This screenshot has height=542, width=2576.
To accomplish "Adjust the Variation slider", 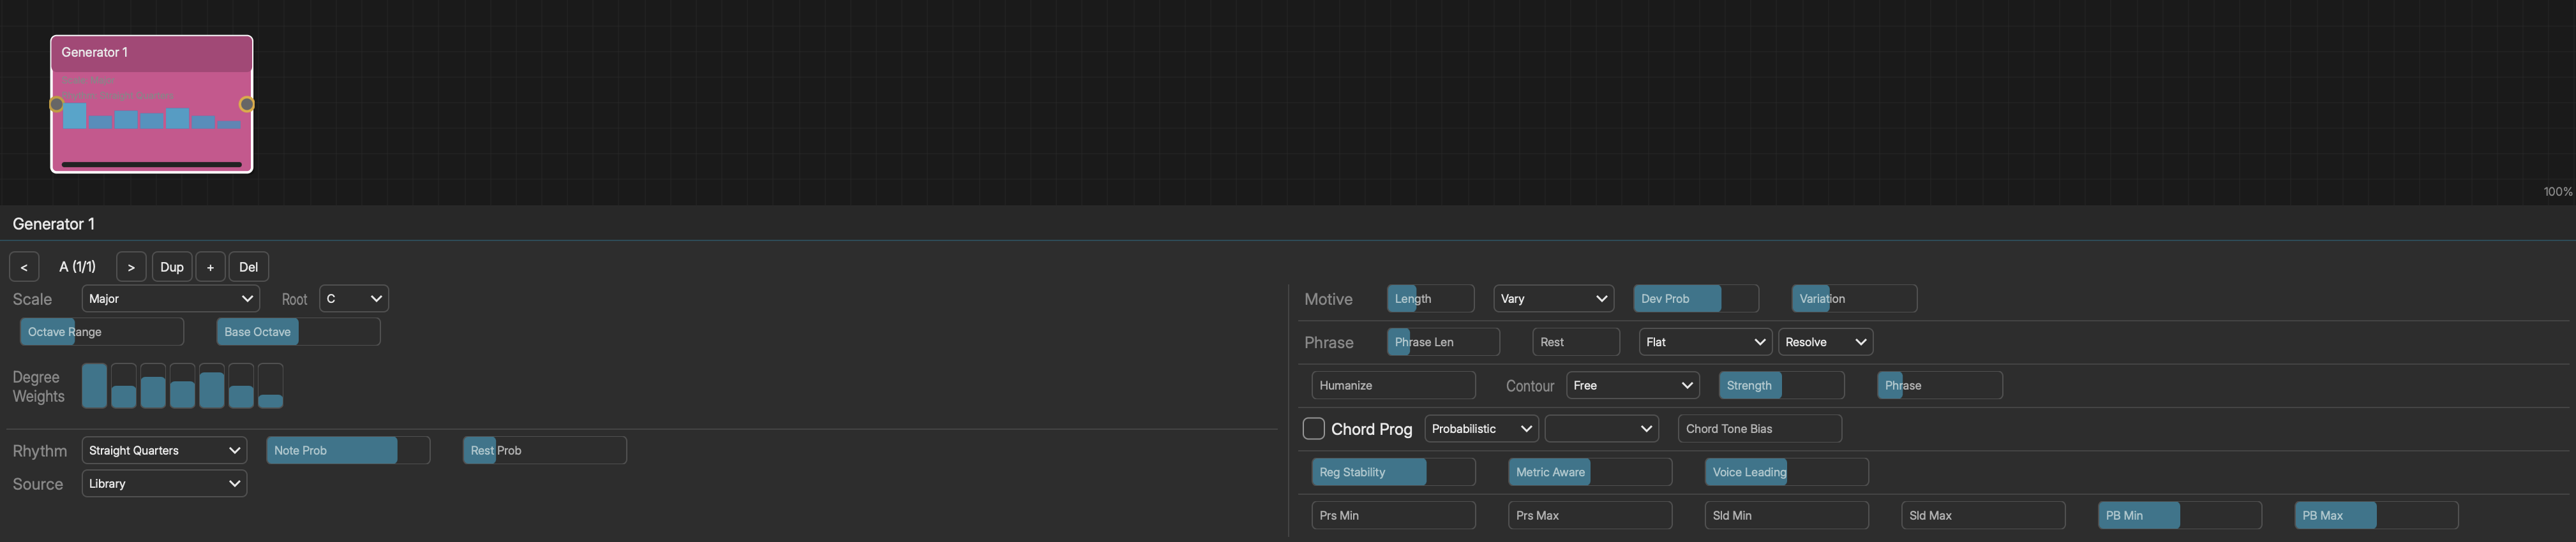I will [1855, 298].
